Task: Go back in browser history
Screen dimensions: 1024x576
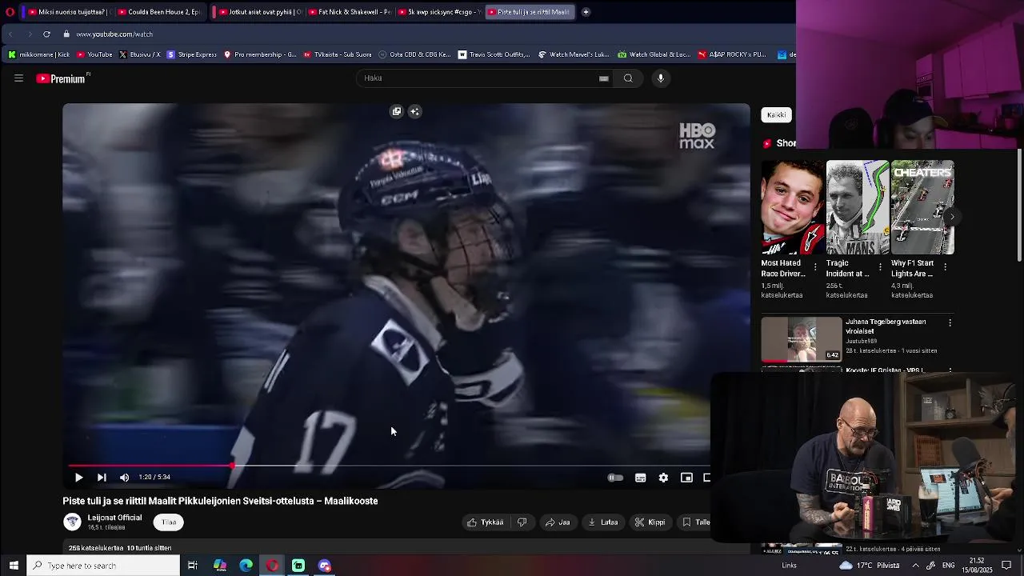Action: 10,34
